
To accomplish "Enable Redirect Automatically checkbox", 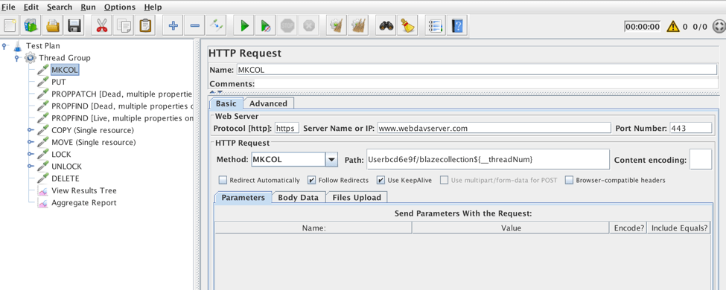I will [223, 180].
